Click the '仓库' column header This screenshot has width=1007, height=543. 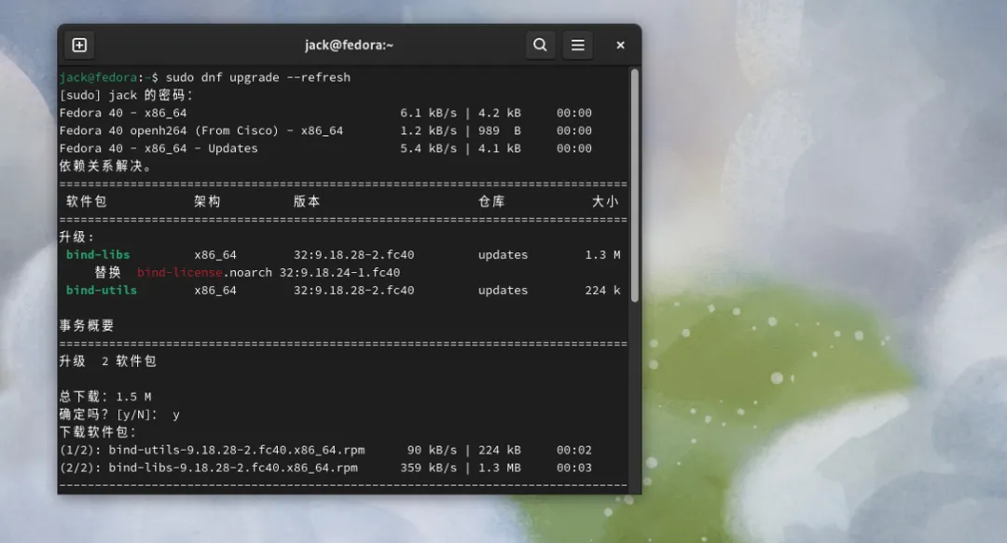(491, 201)
